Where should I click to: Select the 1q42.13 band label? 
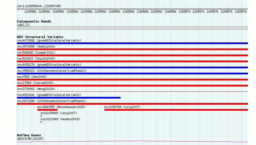pyautogui.click(x=23, y=25)
